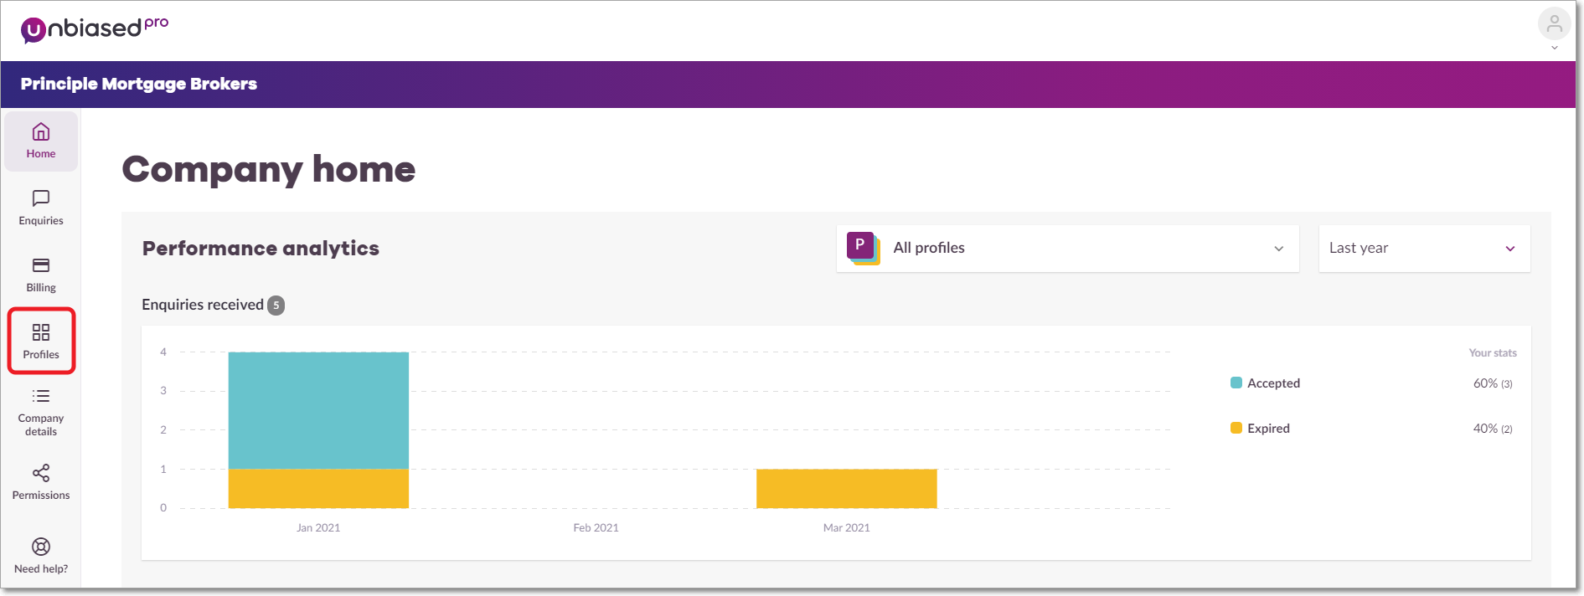Open the All profiles dropdown
The height and width of the screenshot is (596, 1584).
coord(1067,249)
